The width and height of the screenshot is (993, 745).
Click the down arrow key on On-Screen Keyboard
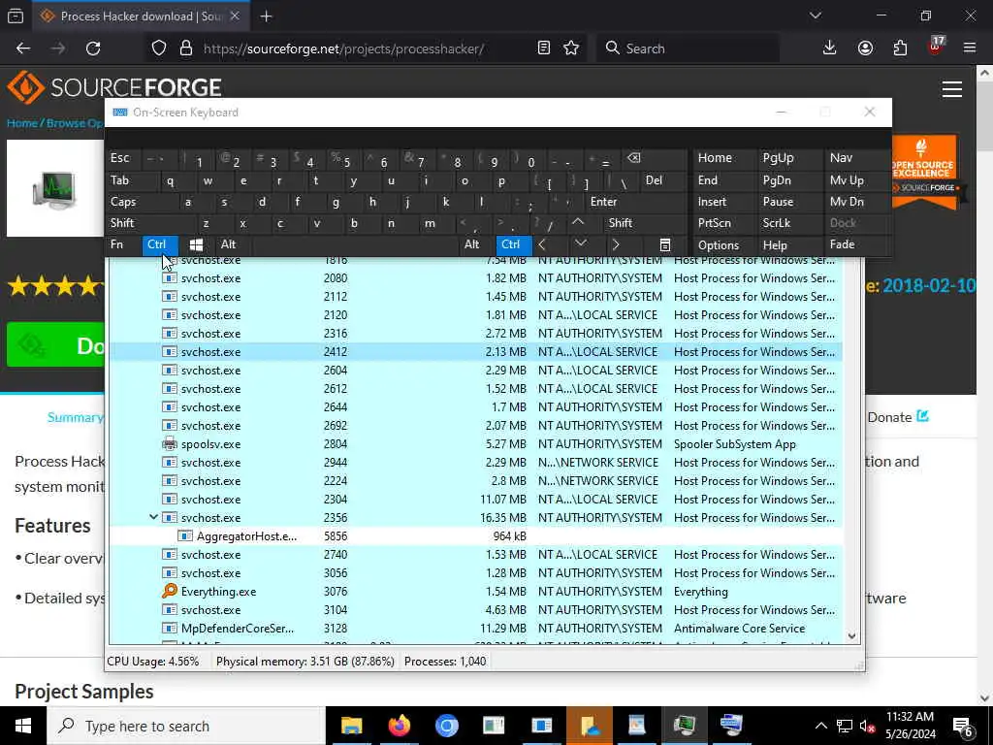point(580,243)
